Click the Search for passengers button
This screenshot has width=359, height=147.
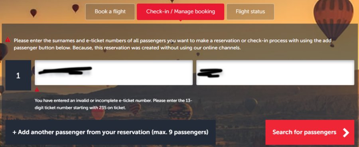point(310,132)
